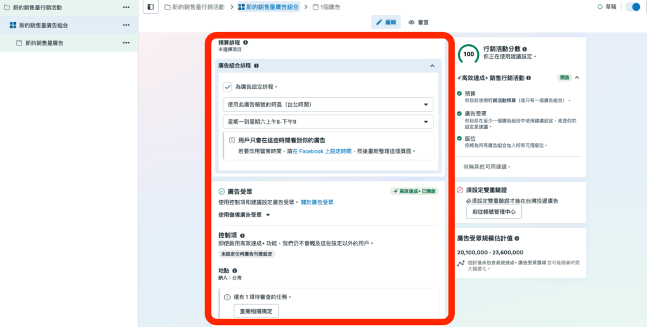
Task: Go to 新的銷售量行銷活動 breadcrumb
Action: click(195, 7)
